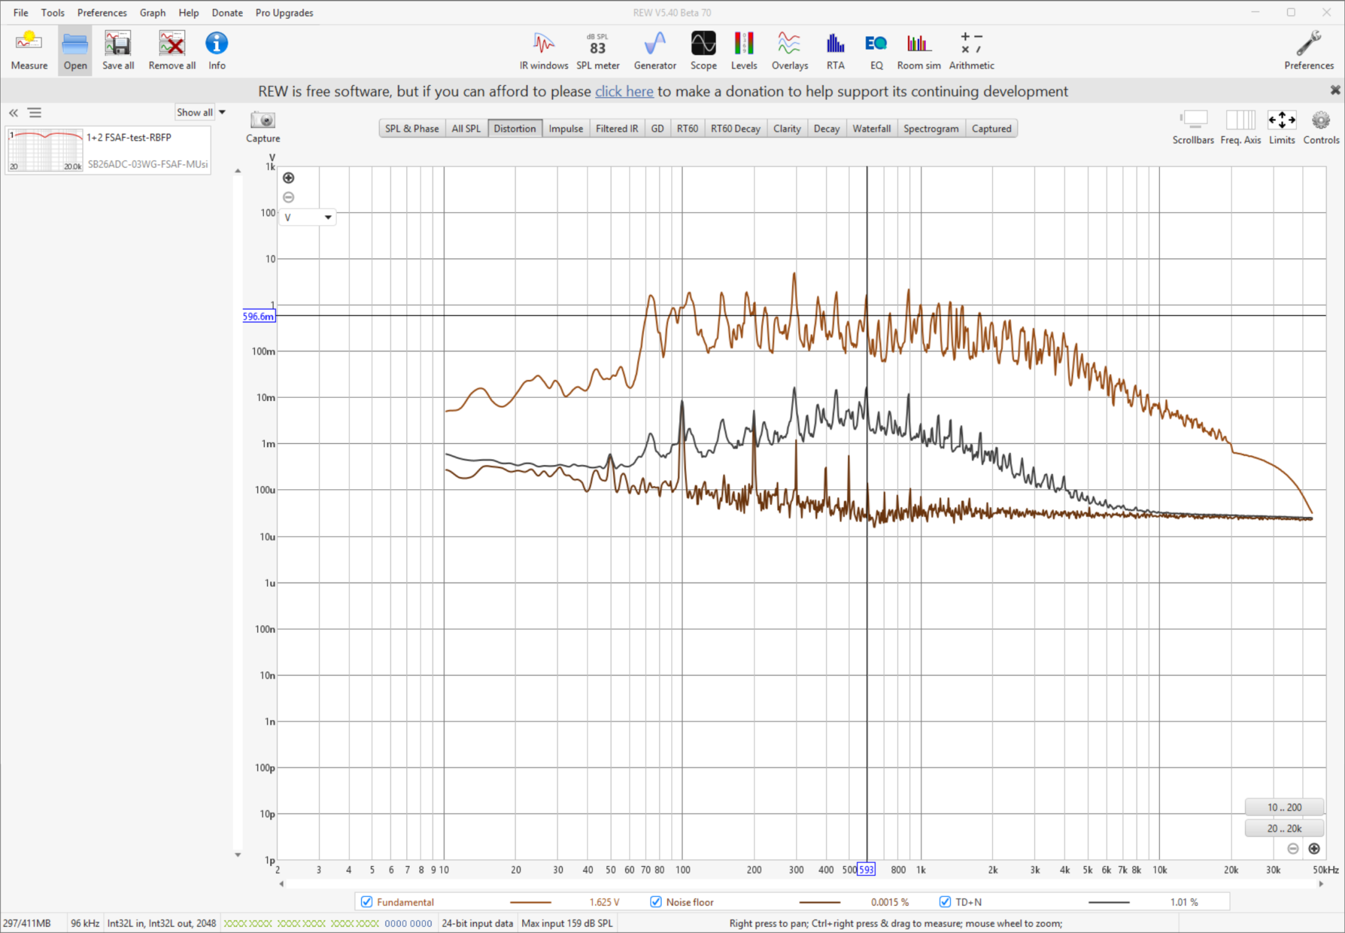Click the Remove all icon
The width and height of the screenshot is (1345, 933).
(x=172, y=51)
